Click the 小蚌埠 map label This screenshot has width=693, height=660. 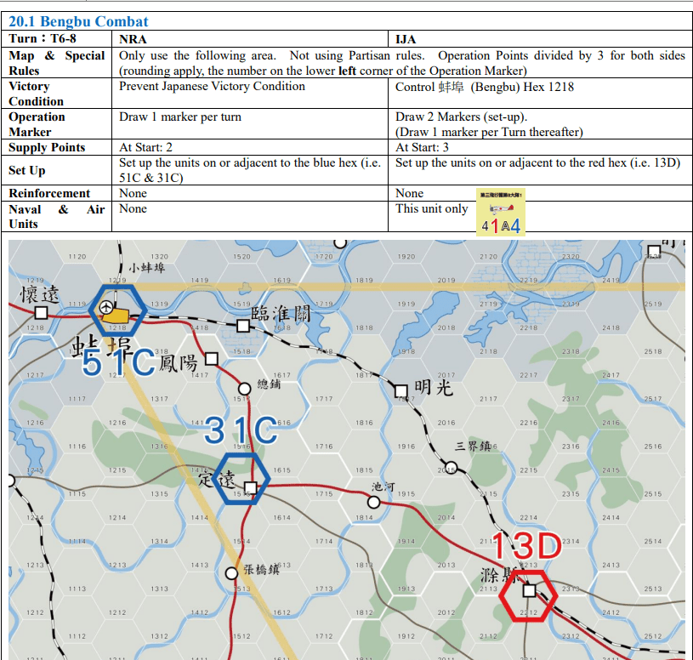pyautogui.click(x=147, y=268)
